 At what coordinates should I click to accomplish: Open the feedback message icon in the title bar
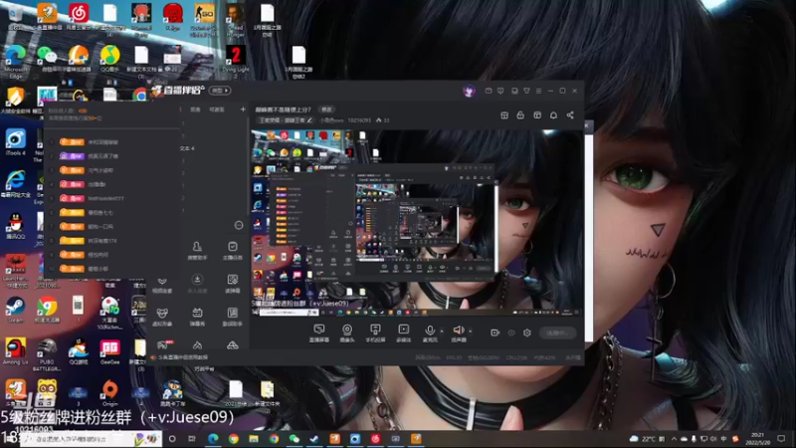point(500,91)
